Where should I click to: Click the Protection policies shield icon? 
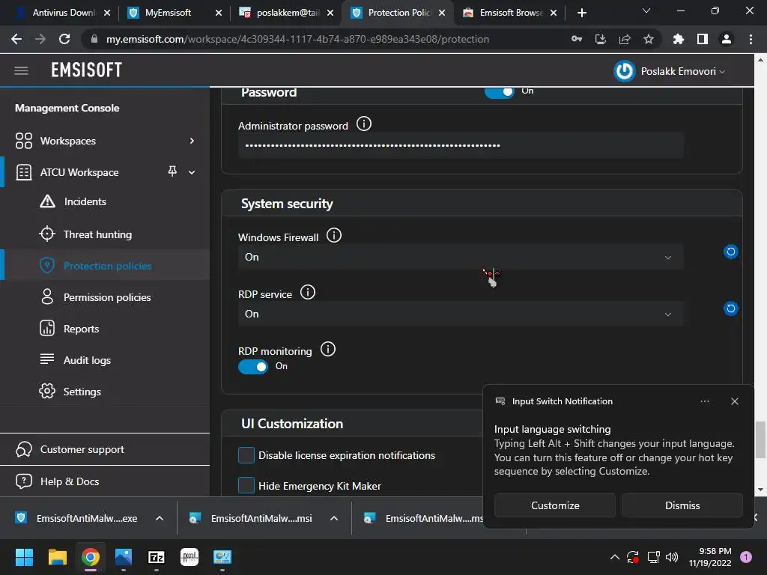point(47,266)
